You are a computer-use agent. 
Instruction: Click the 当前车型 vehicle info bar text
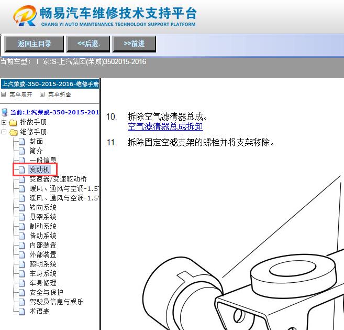(x=73, y=61)
